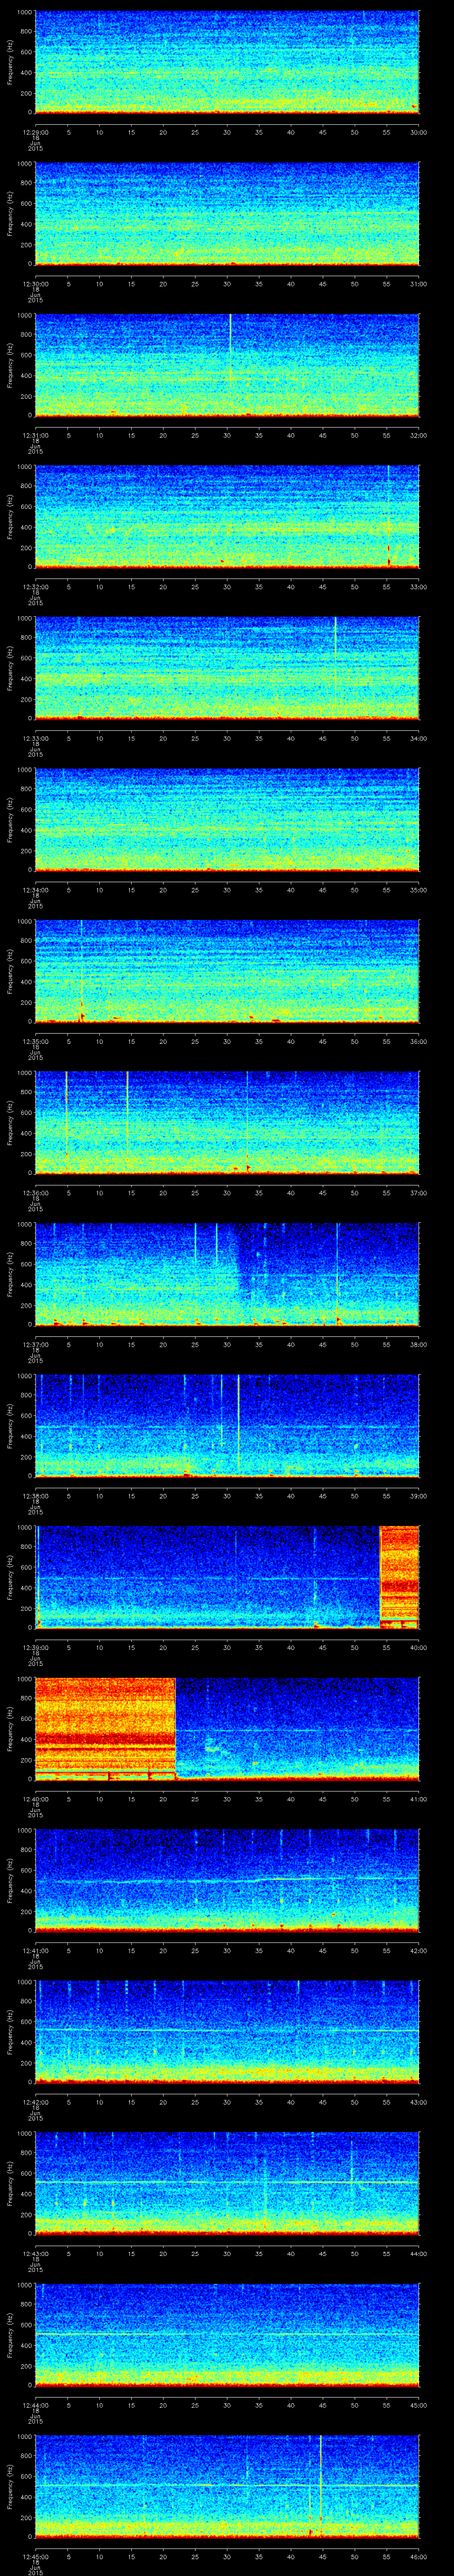Viewport: 454px width, 2576px height.
Task: Click the "12:37:00" start time label
Action: click(x=35, y=1344)
